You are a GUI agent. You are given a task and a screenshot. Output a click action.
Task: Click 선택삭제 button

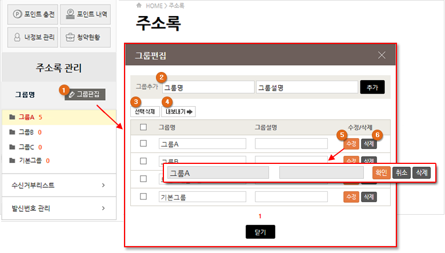coord(143,112)
